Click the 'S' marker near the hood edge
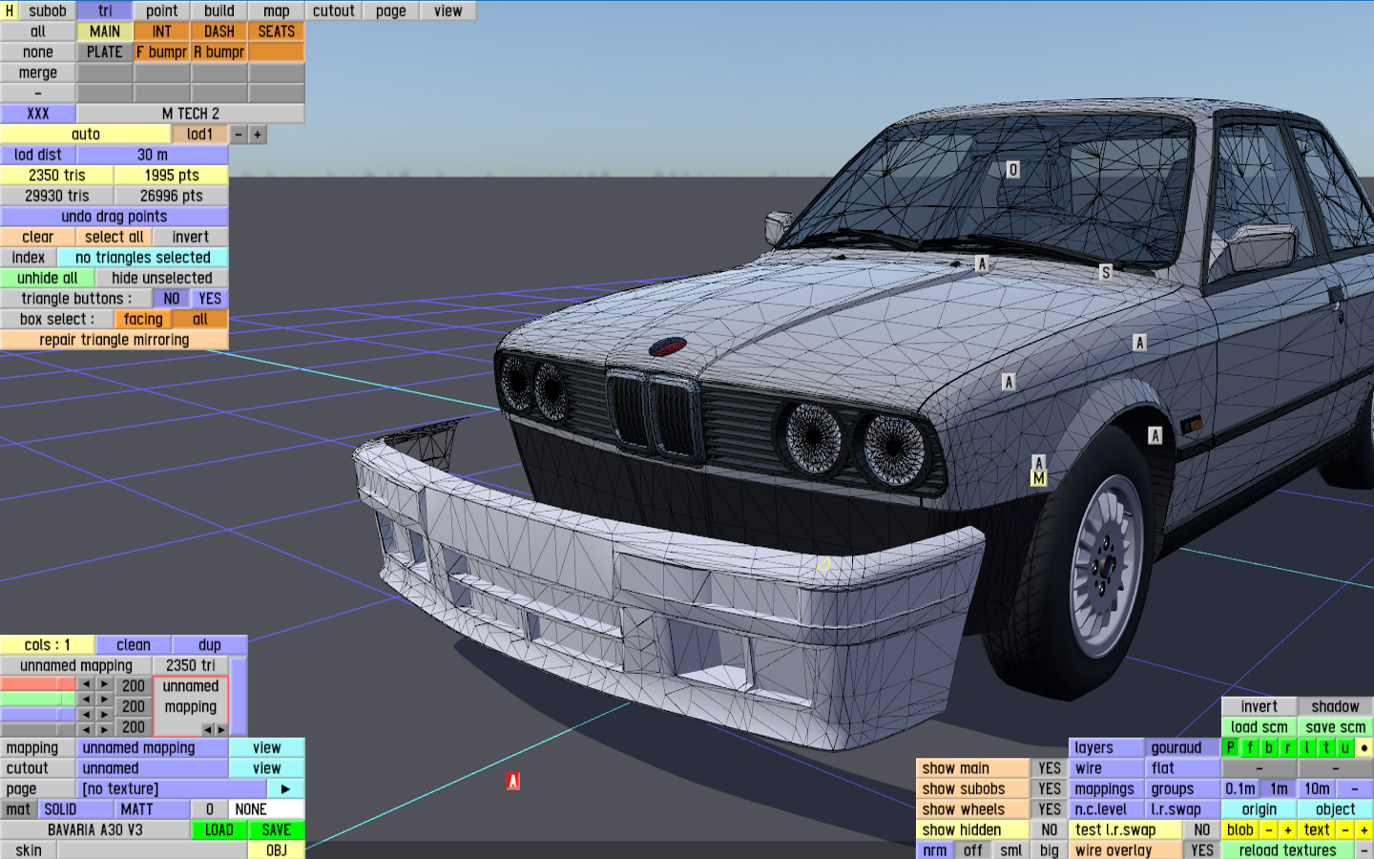The height and width of the screenshot is (859, 1374). (x=1106, y=273)
